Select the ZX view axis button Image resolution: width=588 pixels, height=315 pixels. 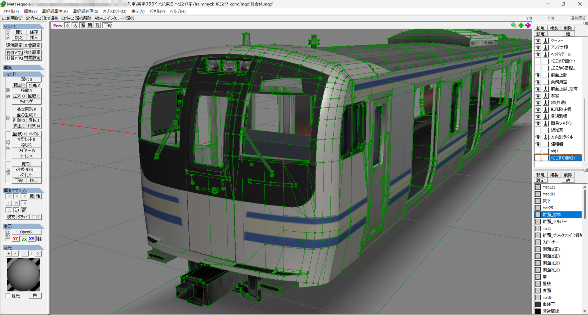point(24,239)
